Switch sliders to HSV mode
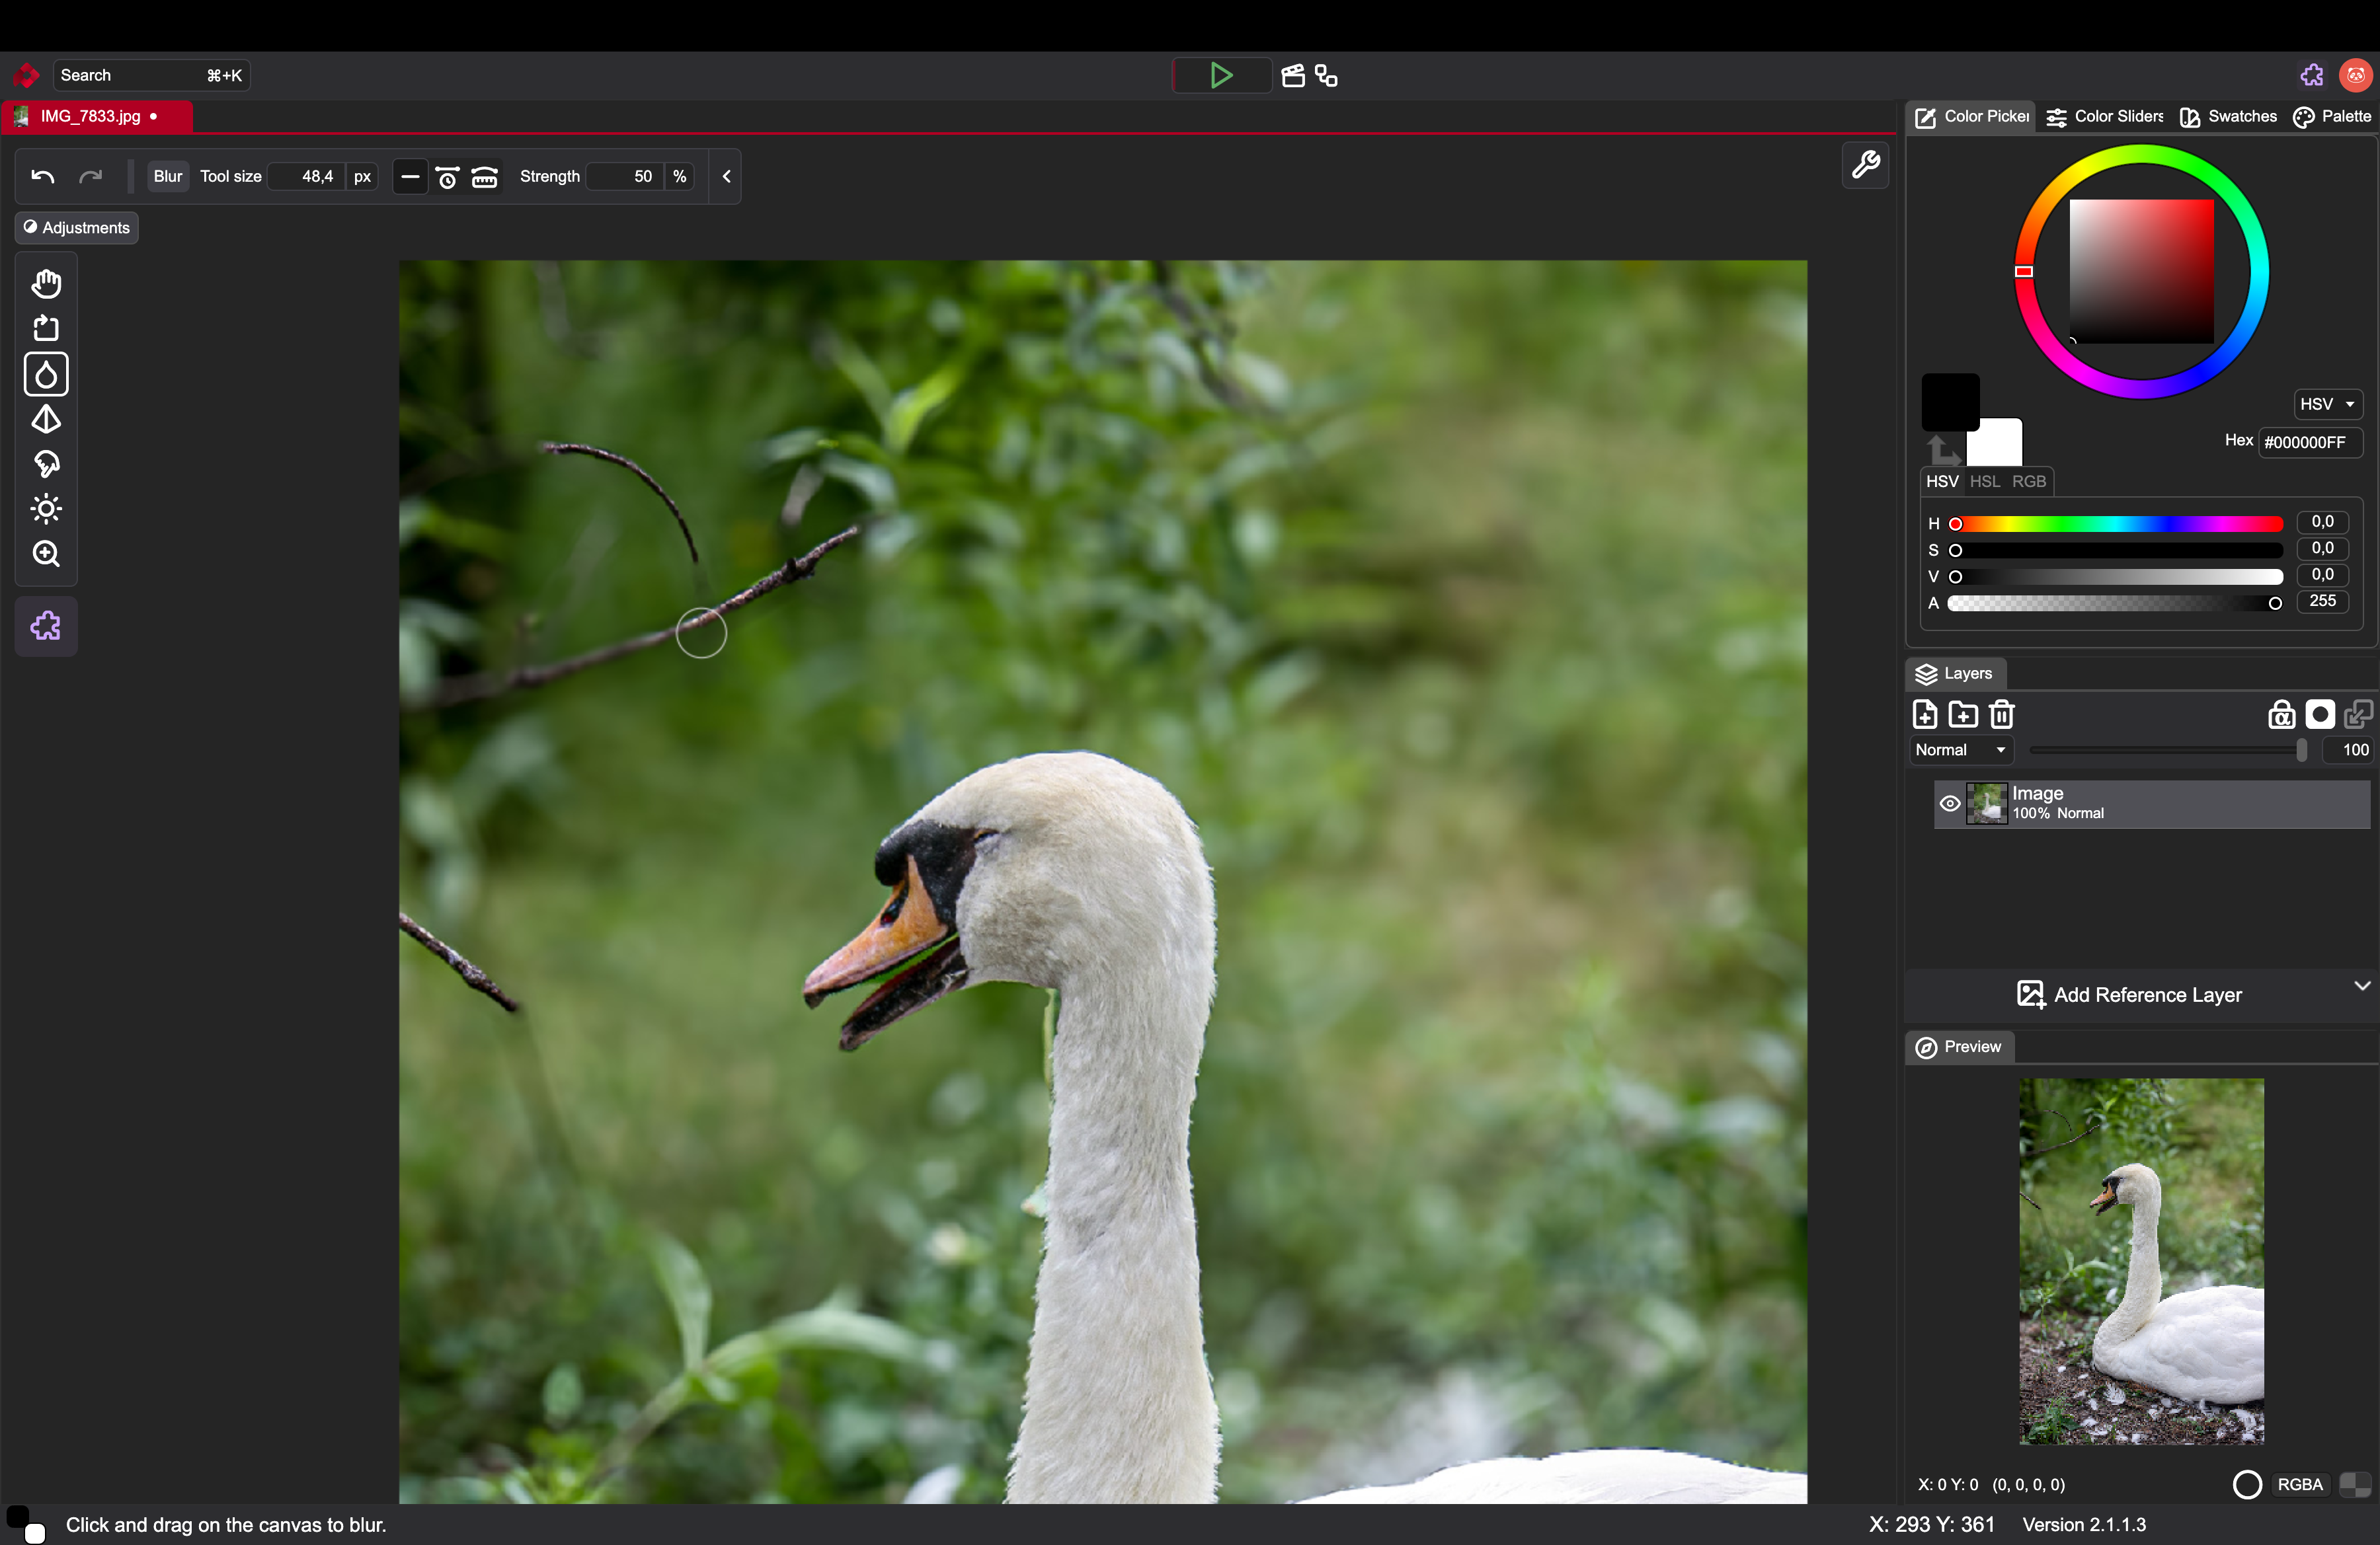The height and width of the screenshot is (1545, 2380). (1942, 482)
